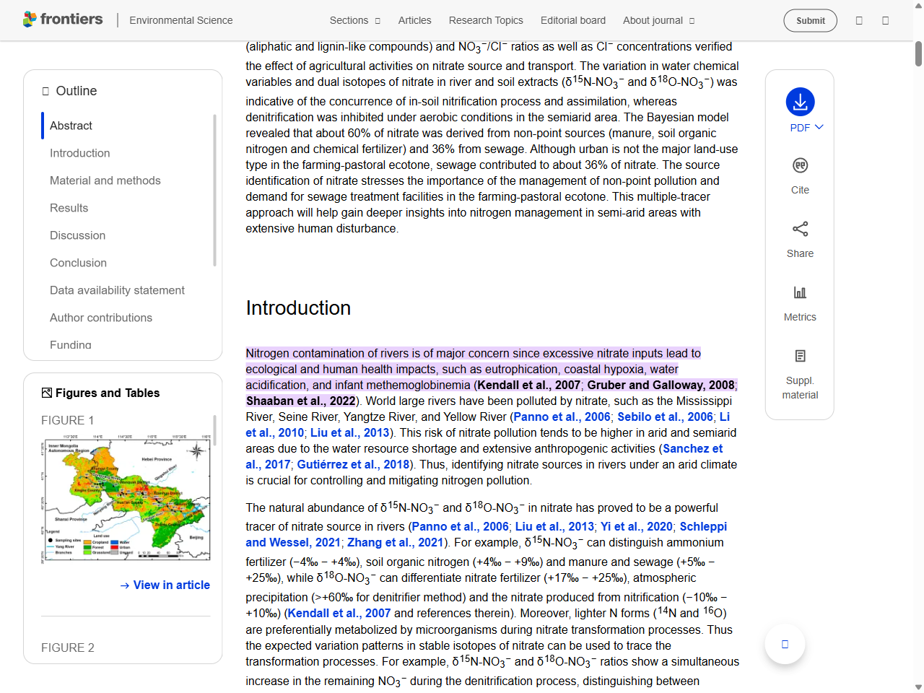Screen dimensions: 924x693
Task: Click the Suppl. material label
Action: [x=800, y=388]
